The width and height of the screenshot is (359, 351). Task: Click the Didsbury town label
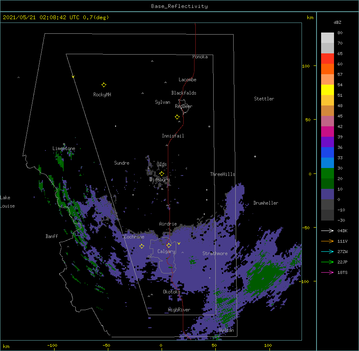click(160, 180)
